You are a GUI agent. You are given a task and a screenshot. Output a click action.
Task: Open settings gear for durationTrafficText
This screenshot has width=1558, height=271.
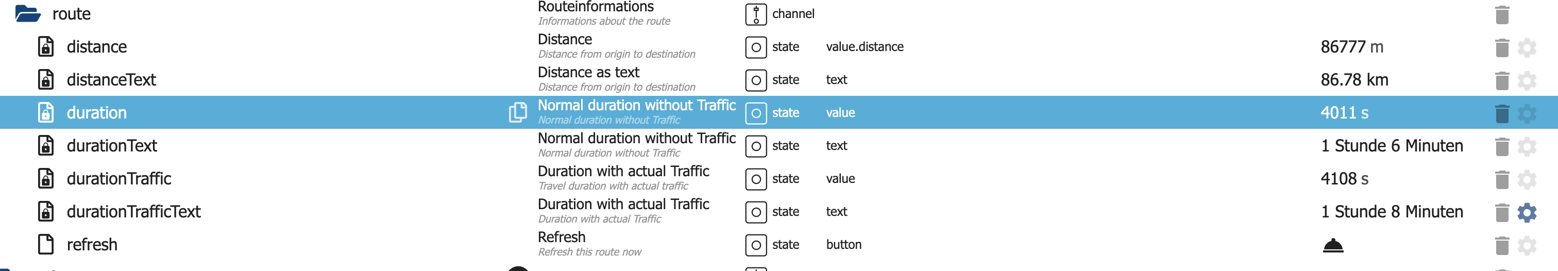(1527, 212)
